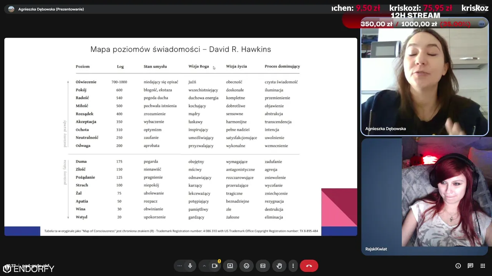Screen dimensions: 492x276
Task: Click the '12H STREAM' overlay label
Action: coord(416,16)
